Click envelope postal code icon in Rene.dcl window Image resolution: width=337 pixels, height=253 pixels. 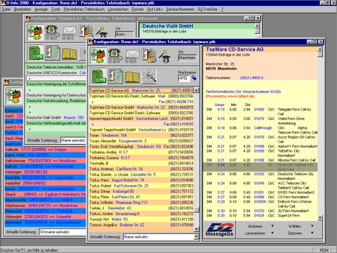(x=132, y=56)
